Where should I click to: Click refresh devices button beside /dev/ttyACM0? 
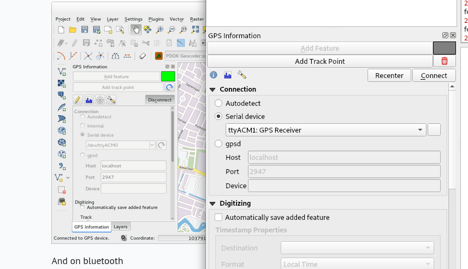162,145
